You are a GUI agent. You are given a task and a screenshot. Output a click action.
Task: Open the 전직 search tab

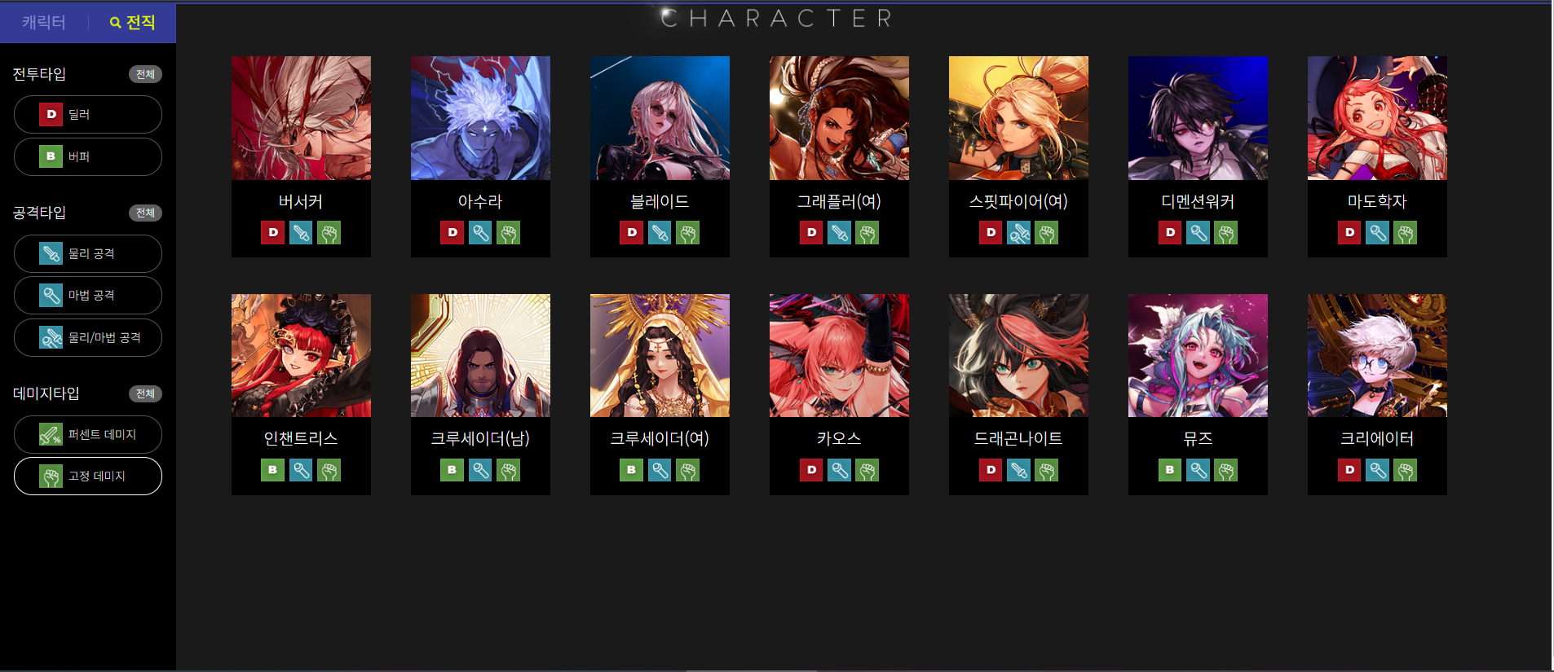pyautogui.click(x=133, y=22)
